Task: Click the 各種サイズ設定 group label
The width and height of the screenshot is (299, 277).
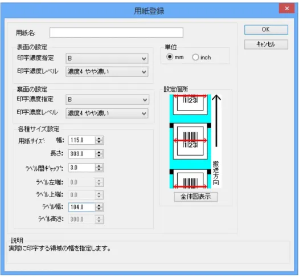Action: pyautogui.click(x=39, y=129)
